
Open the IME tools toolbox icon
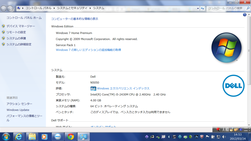tap(236, 129)
